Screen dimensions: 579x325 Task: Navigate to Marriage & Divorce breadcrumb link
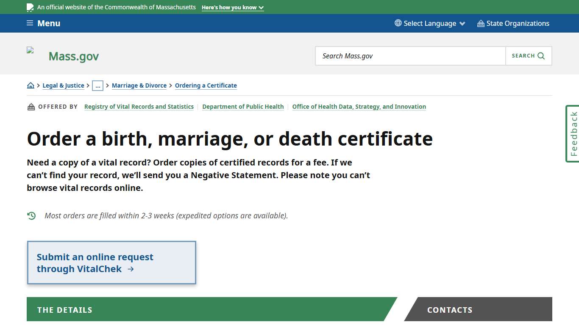coord(139,85)
